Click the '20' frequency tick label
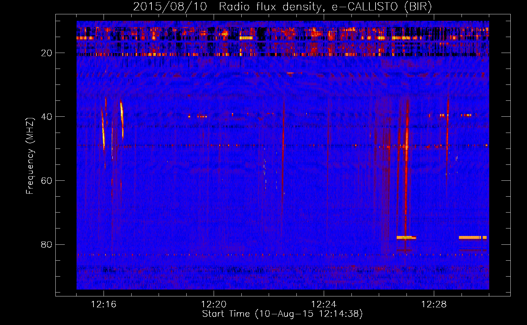Viewport: 527px width, 325px height. click(x=47, y=53)
